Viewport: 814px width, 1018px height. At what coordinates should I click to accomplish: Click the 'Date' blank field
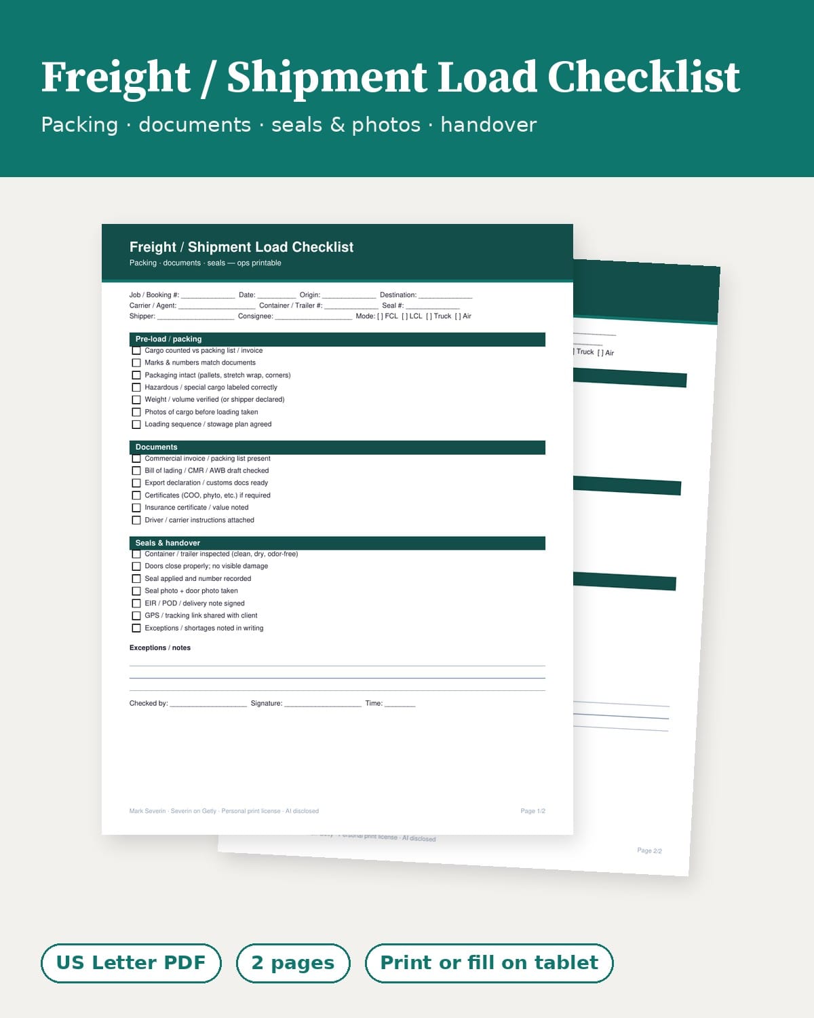click(277, 296)
